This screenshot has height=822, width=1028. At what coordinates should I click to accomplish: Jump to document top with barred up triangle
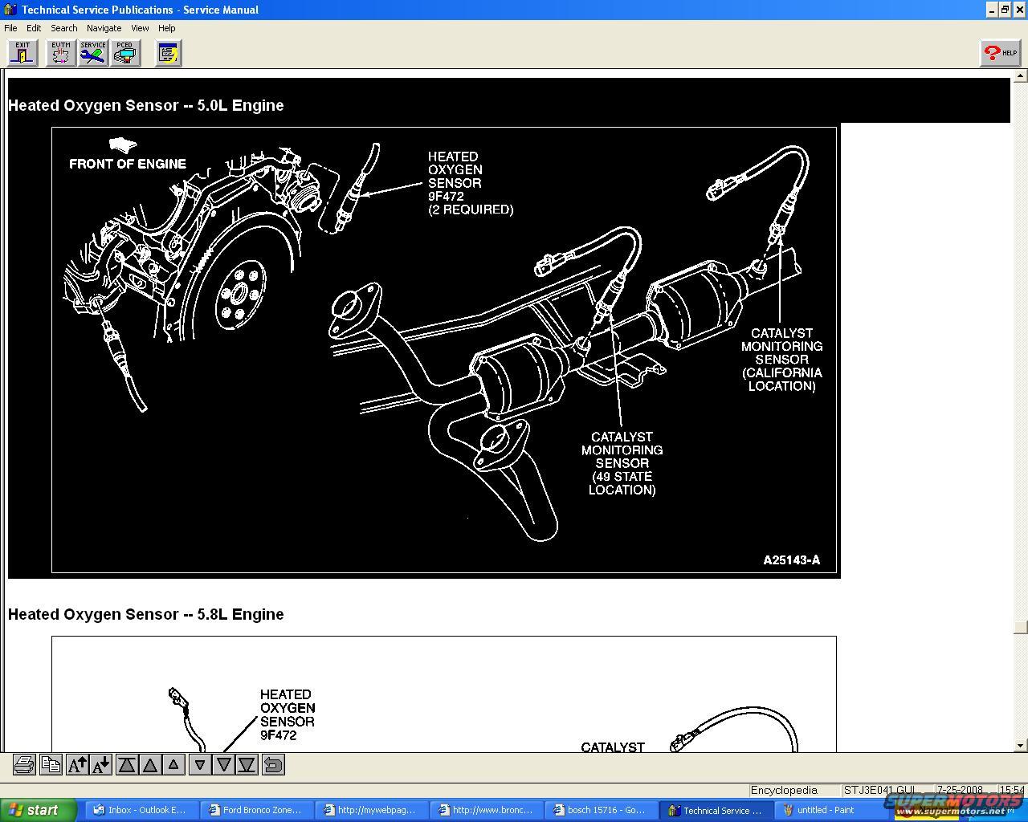[127, 765]
